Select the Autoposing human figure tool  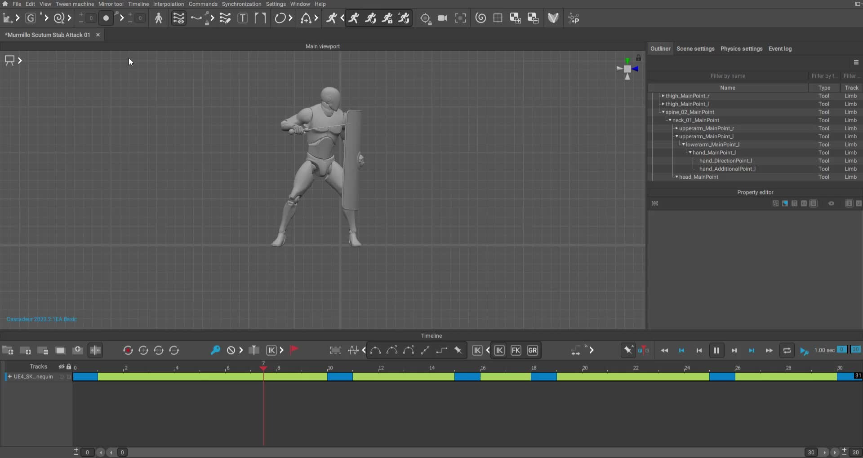[159, 18]
